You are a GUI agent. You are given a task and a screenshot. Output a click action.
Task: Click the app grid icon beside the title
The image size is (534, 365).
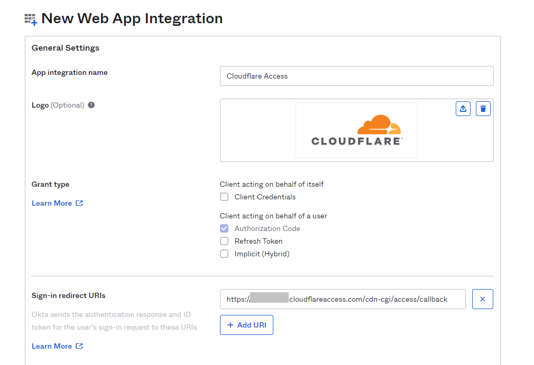click(x=31, y=19)
